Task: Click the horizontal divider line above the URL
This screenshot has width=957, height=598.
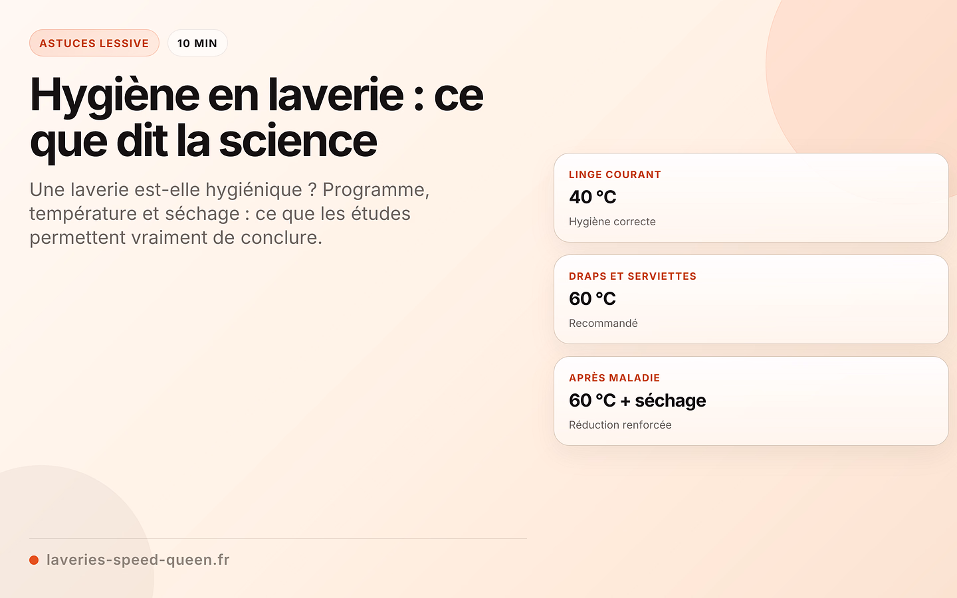Action: pyautogui.click(x=278, y=538)
